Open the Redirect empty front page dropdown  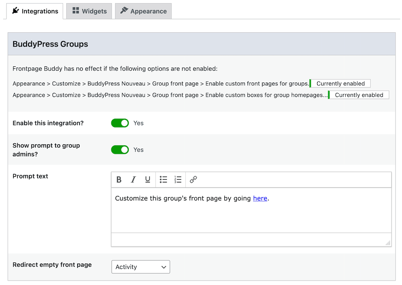coord(141,267)
